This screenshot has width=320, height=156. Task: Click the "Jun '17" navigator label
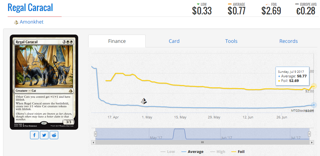coord(227,138)
